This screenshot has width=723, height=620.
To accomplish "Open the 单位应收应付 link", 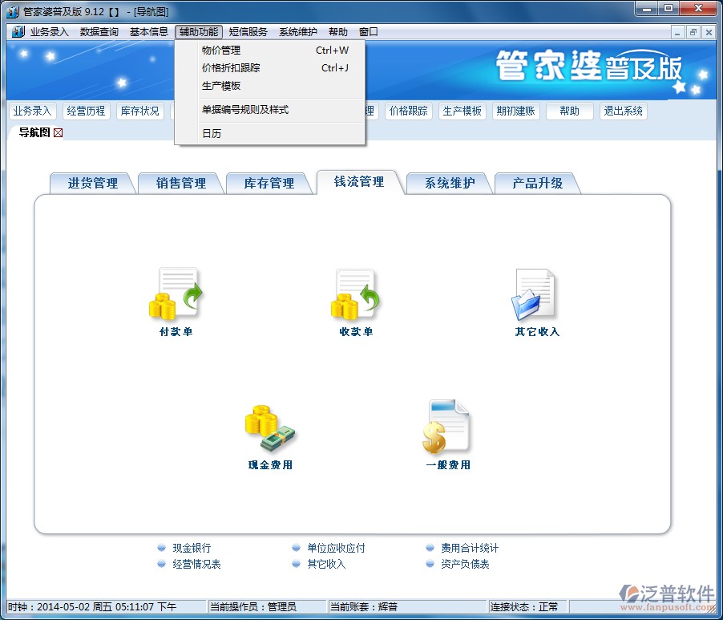I will pos(336,548).
